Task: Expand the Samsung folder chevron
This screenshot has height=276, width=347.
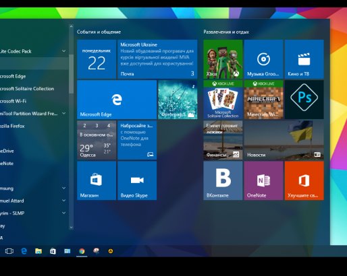Action: (x=64, y=188)
